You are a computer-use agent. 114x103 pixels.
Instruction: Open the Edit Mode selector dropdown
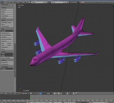[25, 93]
